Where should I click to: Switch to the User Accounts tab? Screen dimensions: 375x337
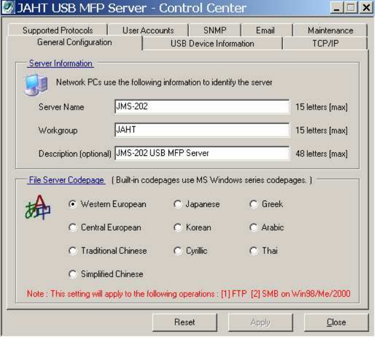148,31
